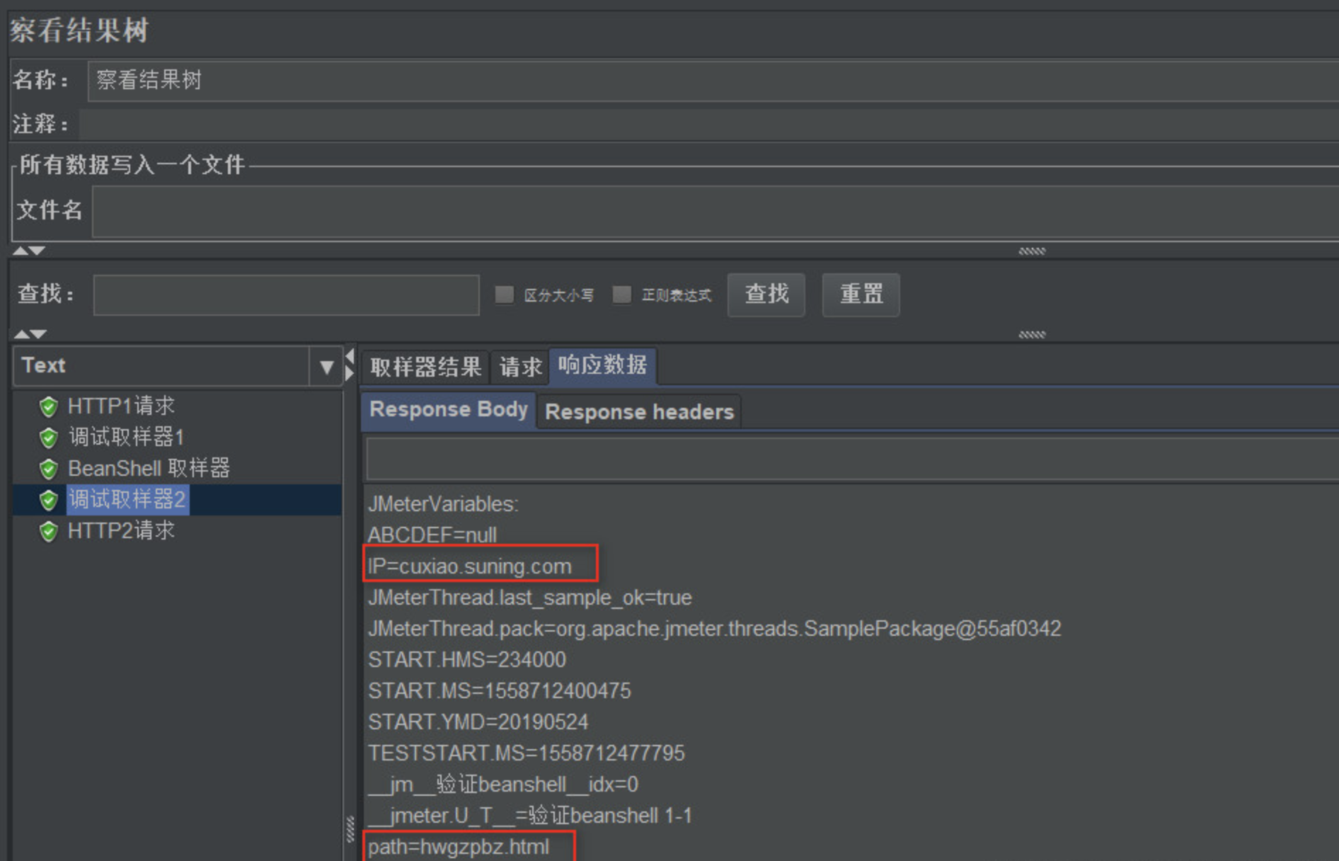Viewport: 1339px width, 861px height.
Task: Select 调试取样器2 result row
Action: tap(127, 500)
